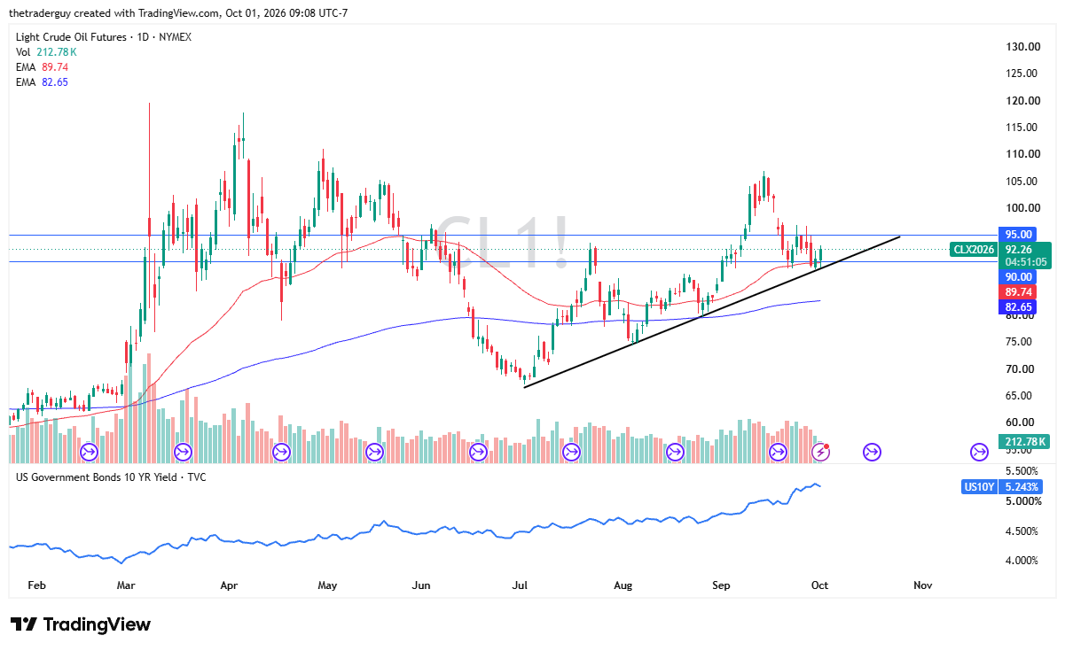Open the mid-April contract switch icon
The image size is (1065, 651).
pyautogui.click(x=281, y=452)
